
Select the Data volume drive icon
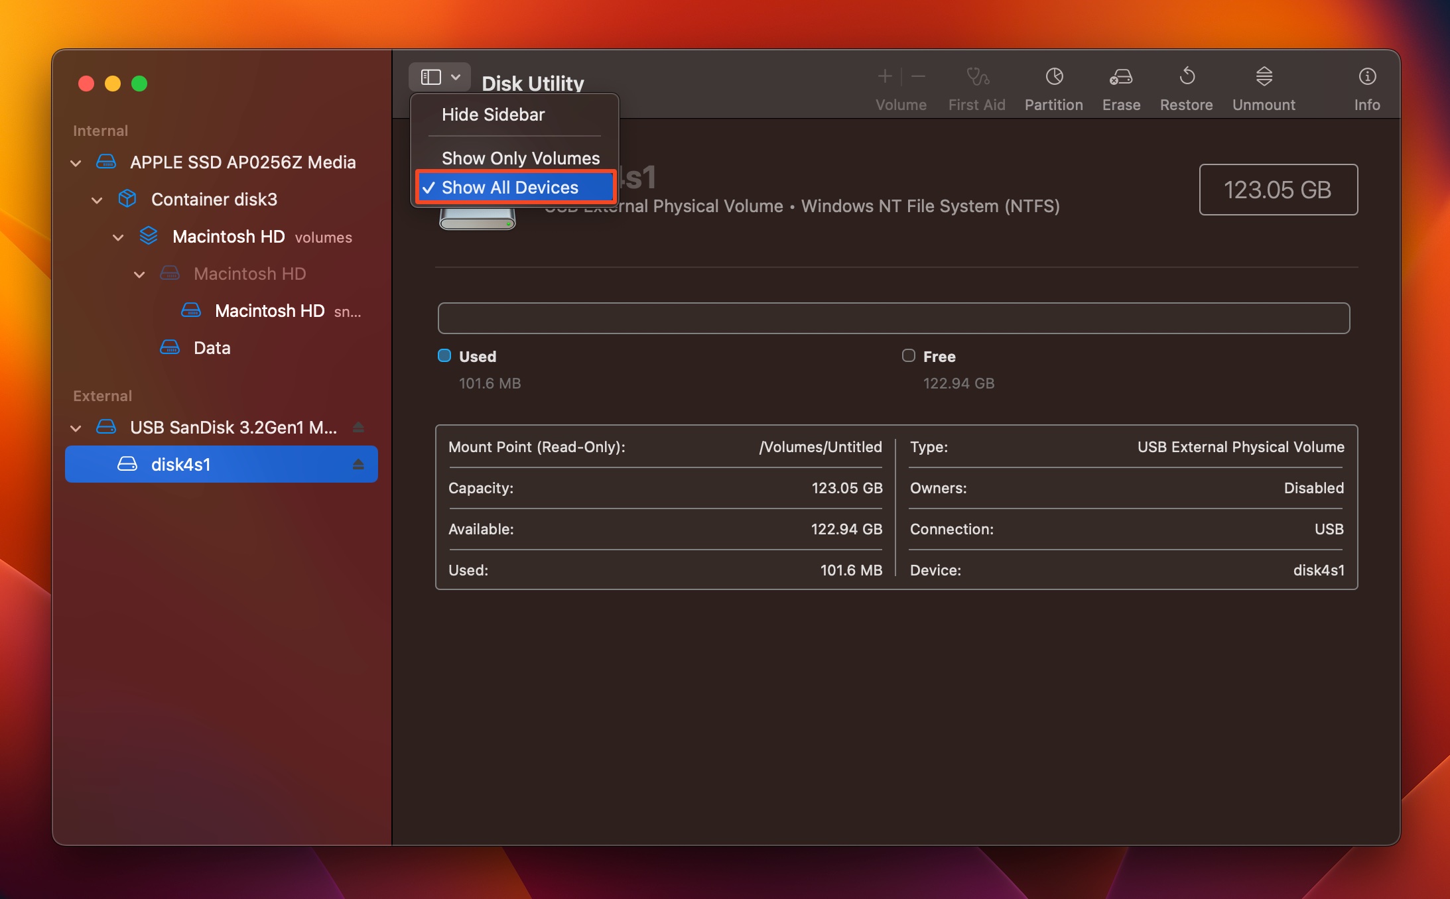[x=170, y=347]
